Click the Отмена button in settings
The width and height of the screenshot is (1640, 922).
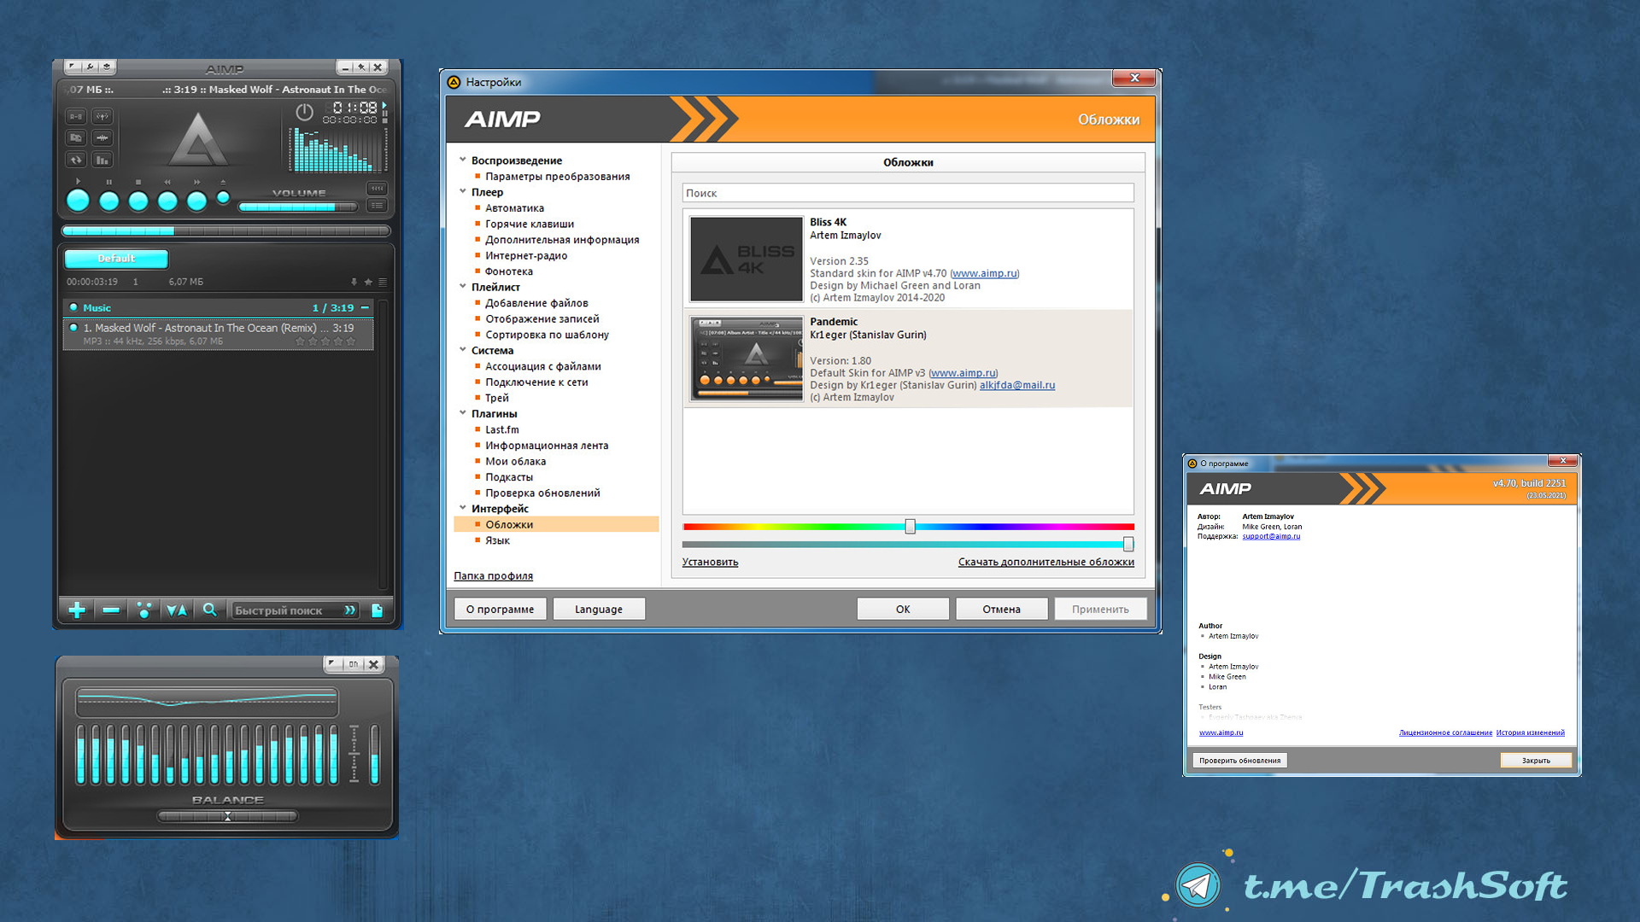(1001, 610)
